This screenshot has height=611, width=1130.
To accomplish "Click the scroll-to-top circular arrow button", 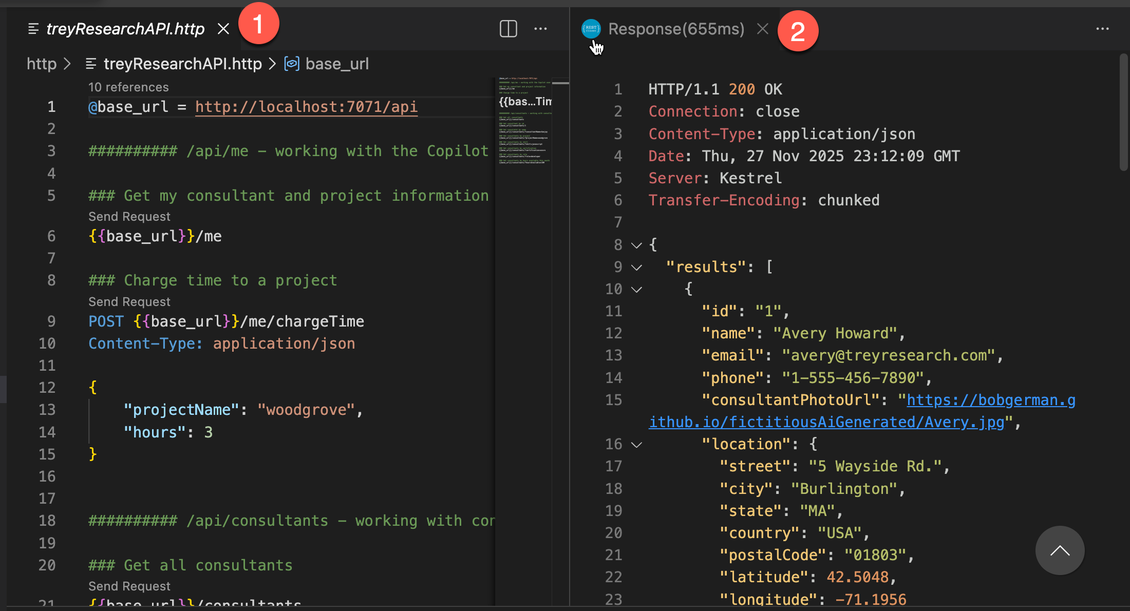I will 1060,550.
